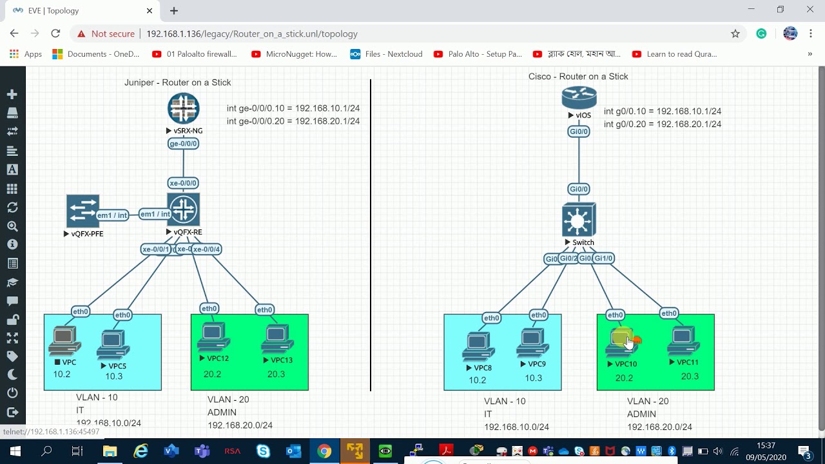Open the graduation cap workbook icon
This screenshot has height=464, width=825.
tap(12, 282)
